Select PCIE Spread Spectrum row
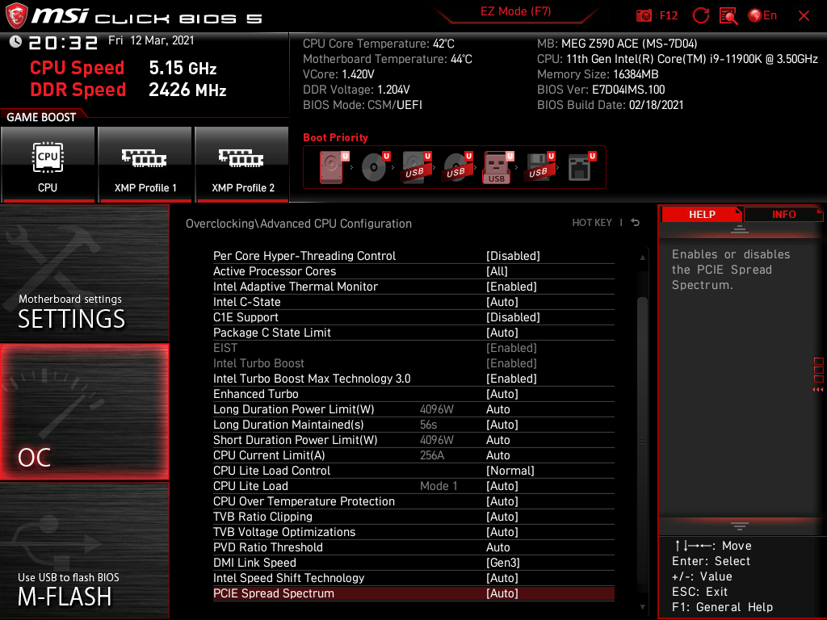The image size is (827, 620). [x=413, y=593]
